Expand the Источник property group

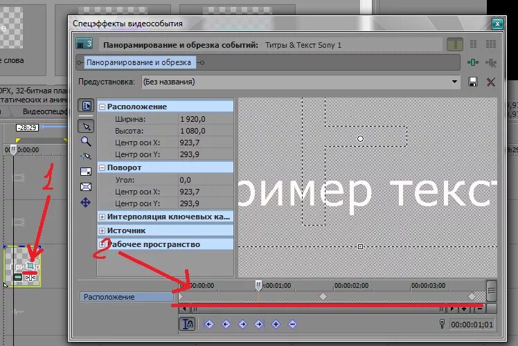(102, 230)
